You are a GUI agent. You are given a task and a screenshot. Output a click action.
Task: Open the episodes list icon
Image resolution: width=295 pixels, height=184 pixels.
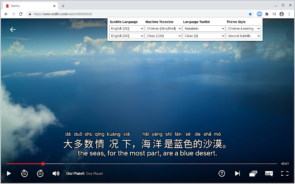(253, 173)
